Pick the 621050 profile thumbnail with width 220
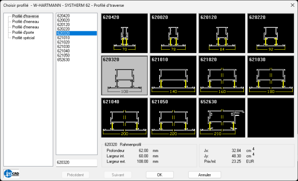Viewport: 298px width, 181px height. tap(173, 118)
